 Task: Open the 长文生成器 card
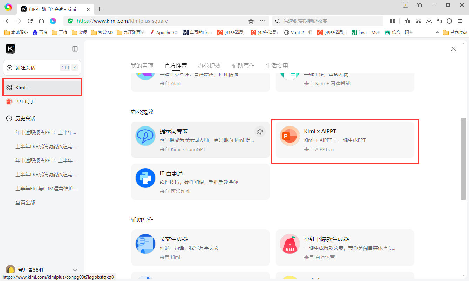click(200, 248)
